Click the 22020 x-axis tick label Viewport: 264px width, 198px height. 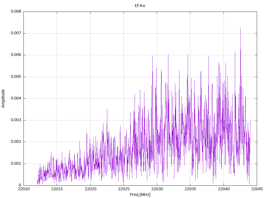[x=90, y=189]
